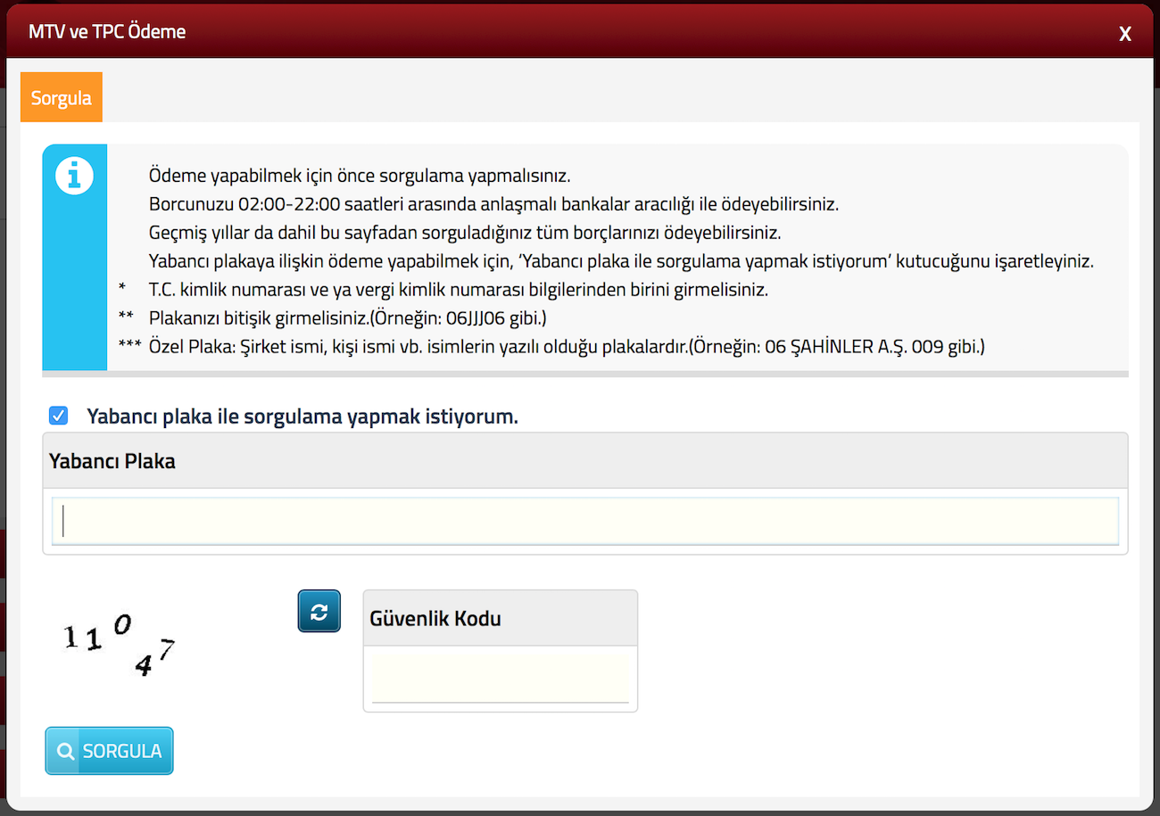Viewport: 1160px width, 816px height.
Task: Click the Güvenlik Kodu header label
Action: (435, 618)
